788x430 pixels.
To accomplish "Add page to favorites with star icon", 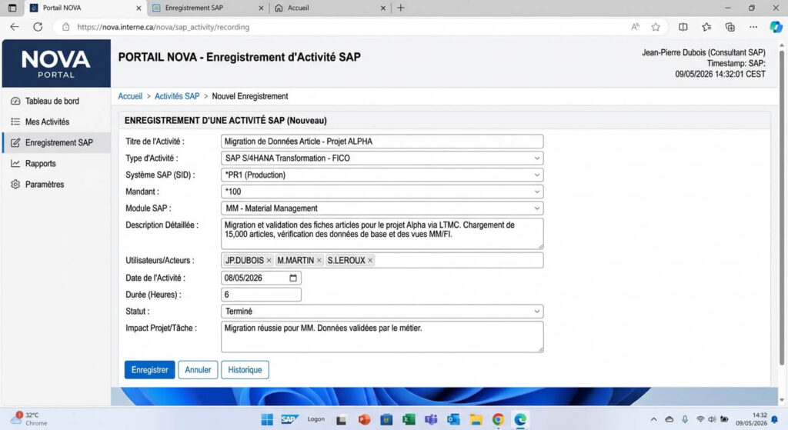I will click(656, 27).
